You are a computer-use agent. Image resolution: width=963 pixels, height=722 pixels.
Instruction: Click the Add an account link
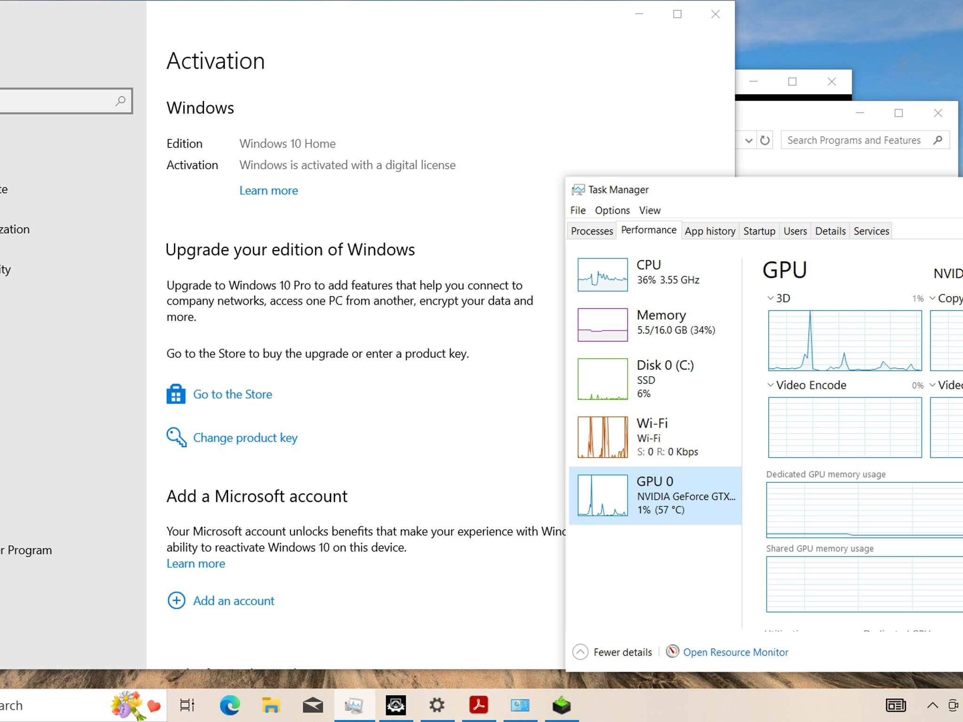click(234, 601)
